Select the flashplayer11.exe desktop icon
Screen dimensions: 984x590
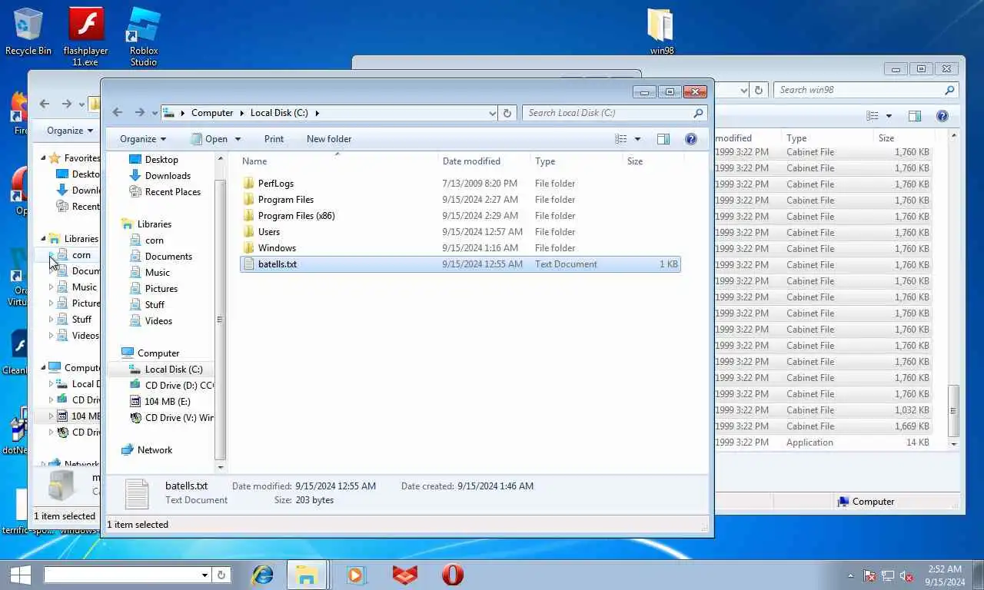pyautogui.click(x=85, y=36)
